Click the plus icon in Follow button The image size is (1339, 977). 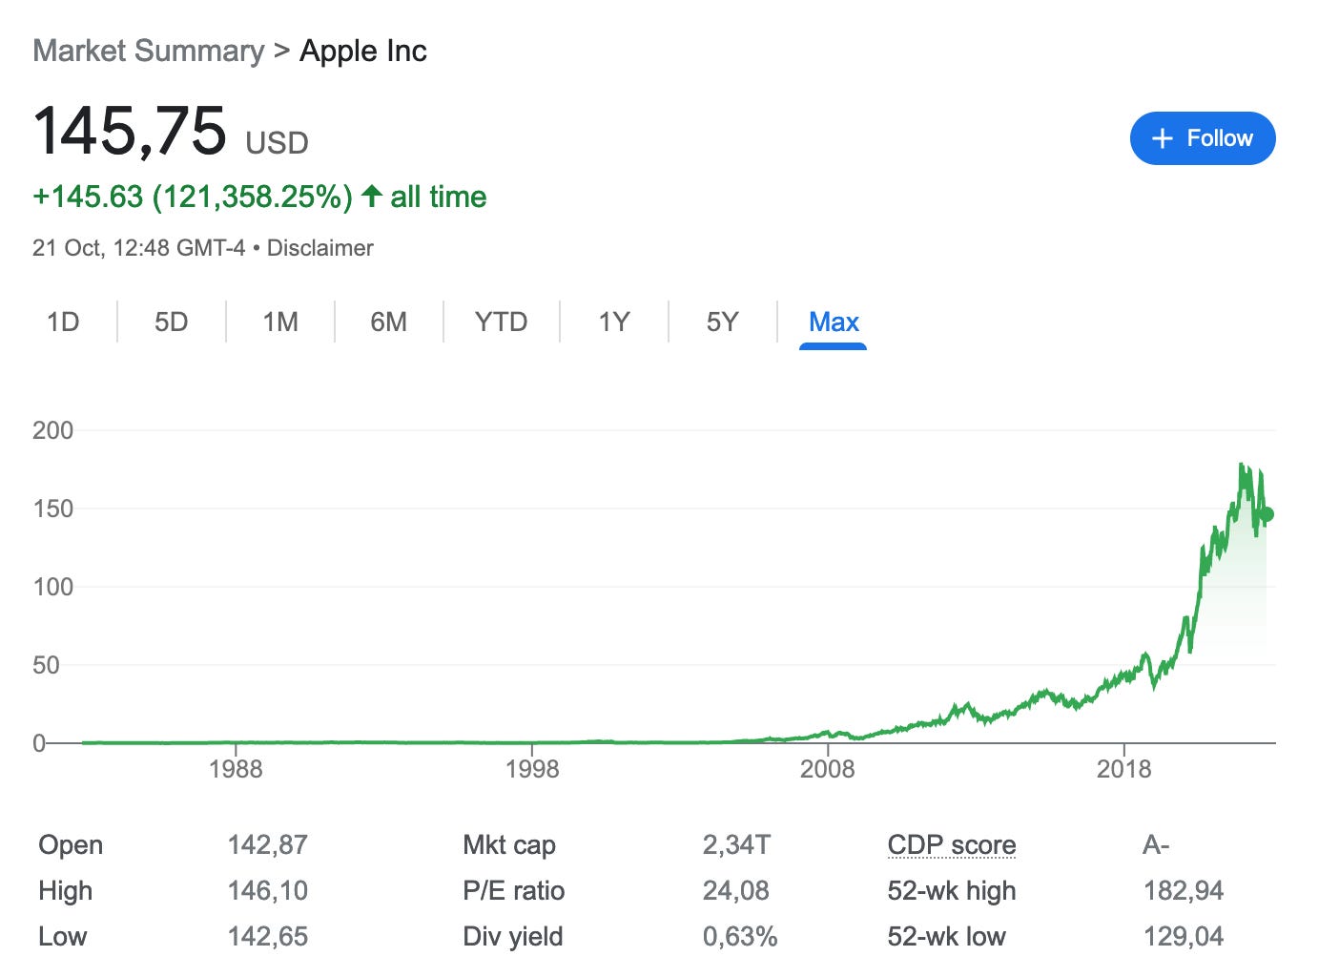coord(1162,139)
